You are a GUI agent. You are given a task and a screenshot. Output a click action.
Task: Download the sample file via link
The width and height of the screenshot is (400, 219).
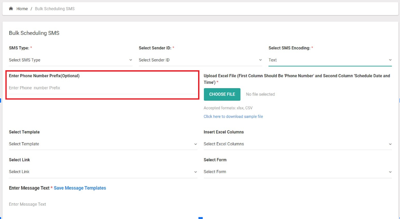(233, 116)
